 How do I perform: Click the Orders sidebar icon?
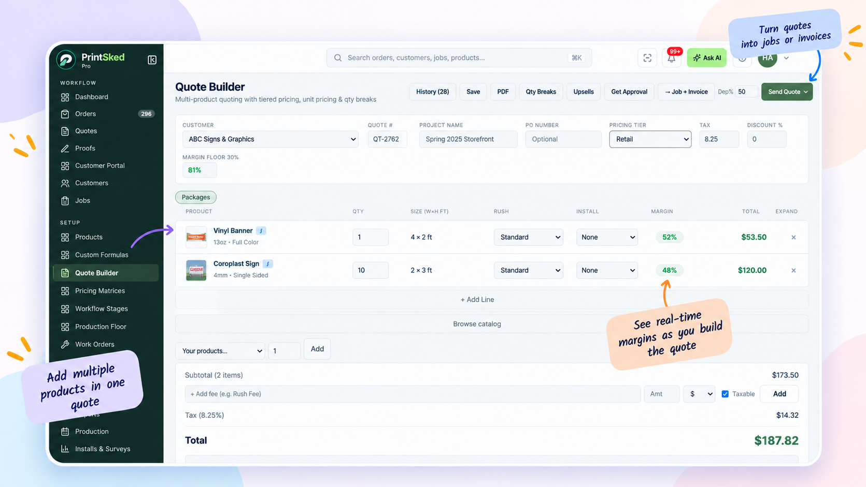coord(65,114)
